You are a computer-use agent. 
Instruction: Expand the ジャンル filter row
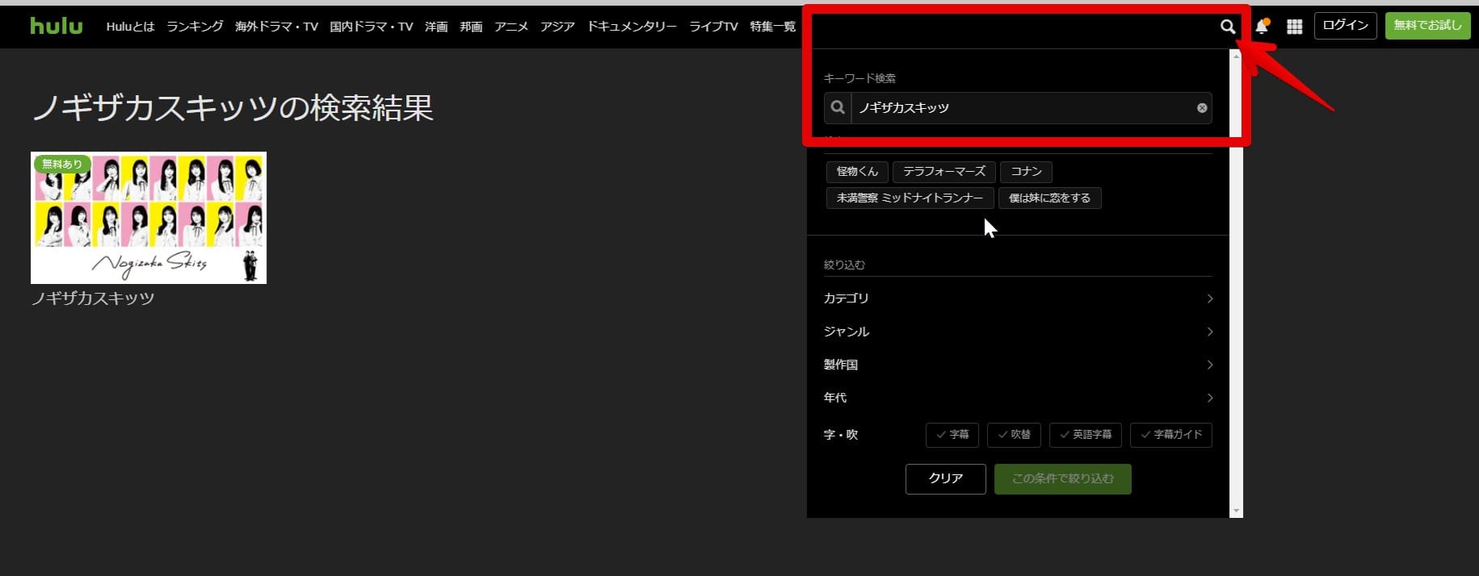1018,332
